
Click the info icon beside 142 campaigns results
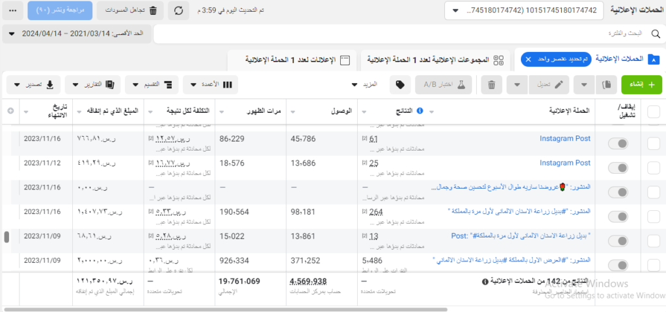point(485,281)
